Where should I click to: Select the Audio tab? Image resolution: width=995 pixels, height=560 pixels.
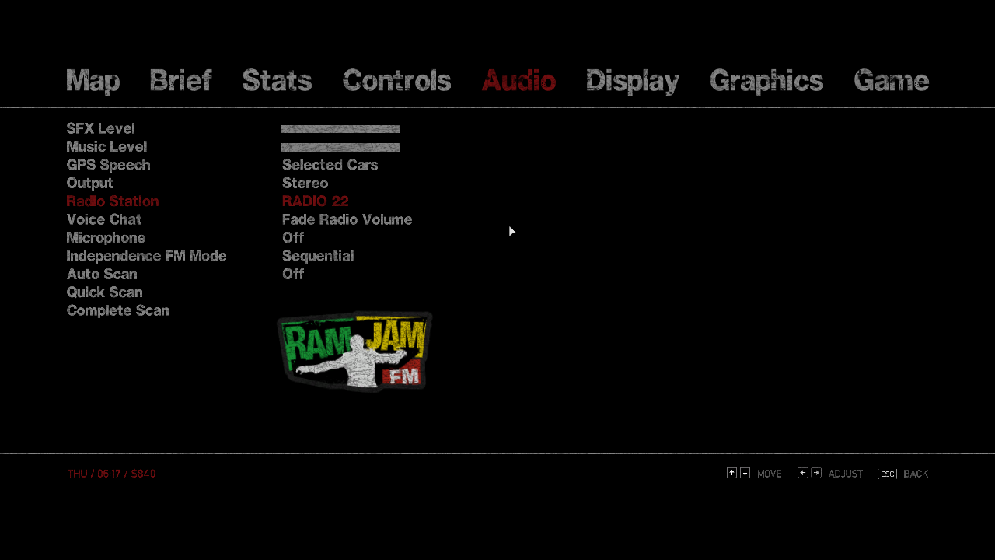[x=518, y=81]
